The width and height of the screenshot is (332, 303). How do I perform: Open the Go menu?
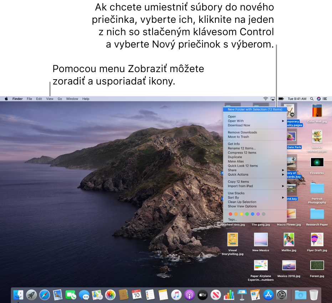[x=60, y=99]
